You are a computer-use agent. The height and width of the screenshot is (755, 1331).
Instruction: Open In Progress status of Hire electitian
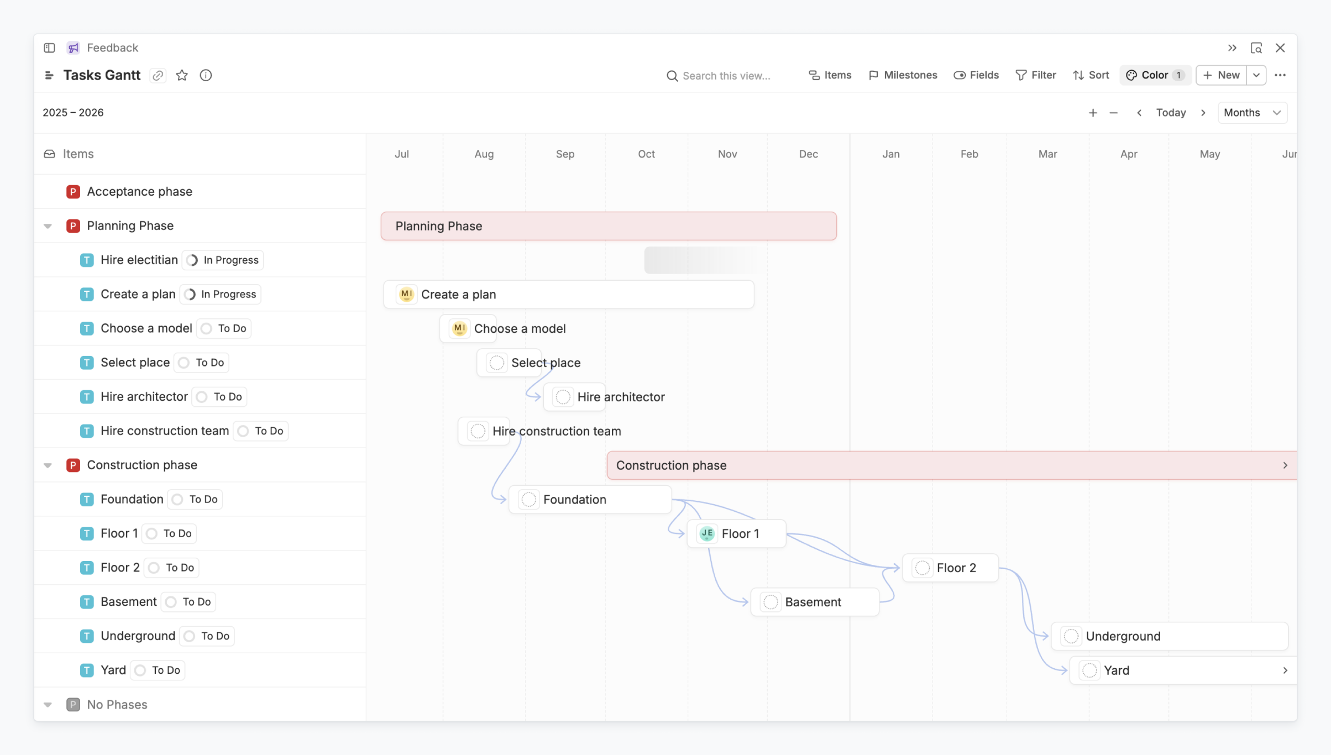(223, 260)
